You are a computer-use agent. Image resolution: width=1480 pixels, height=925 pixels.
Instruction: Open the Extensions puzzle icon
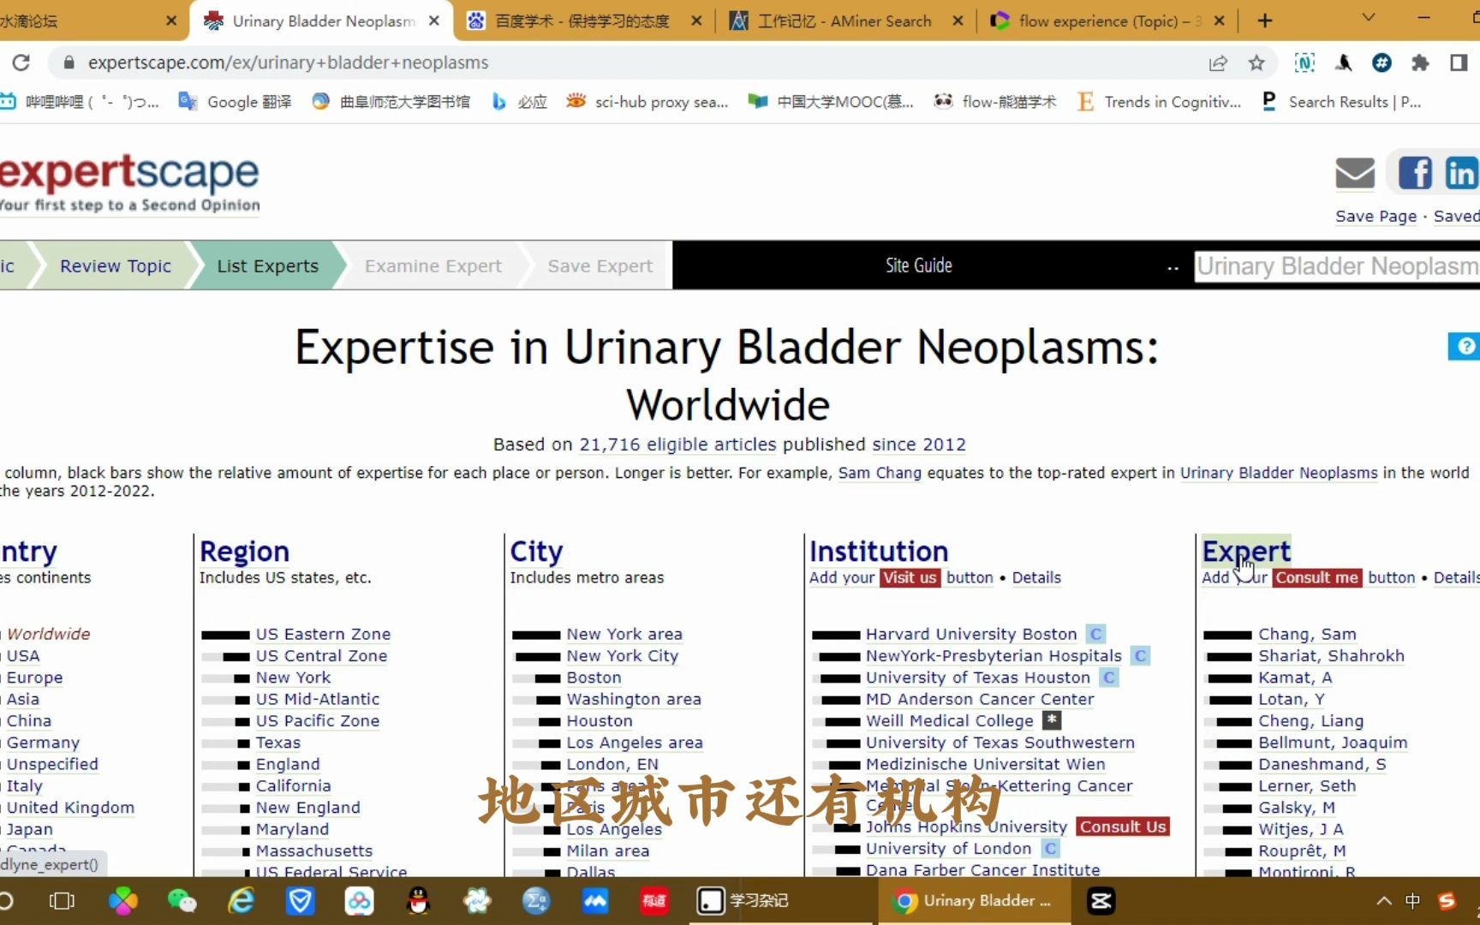coord(1420,63)
